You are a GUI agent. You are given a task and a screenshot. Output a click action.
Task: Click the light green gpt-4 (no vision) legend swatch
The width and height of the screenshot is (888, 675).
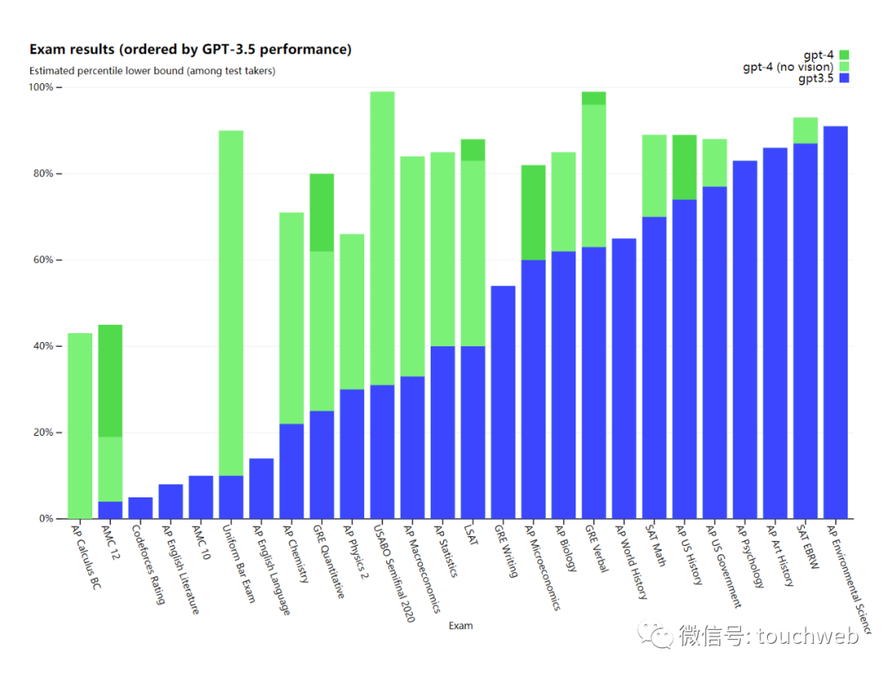[844, 67]
